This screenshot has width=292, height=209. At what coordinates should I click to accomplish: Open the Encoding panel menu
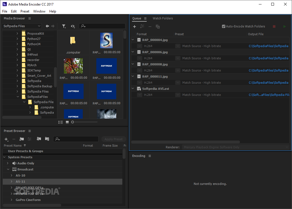pos(150,156)
